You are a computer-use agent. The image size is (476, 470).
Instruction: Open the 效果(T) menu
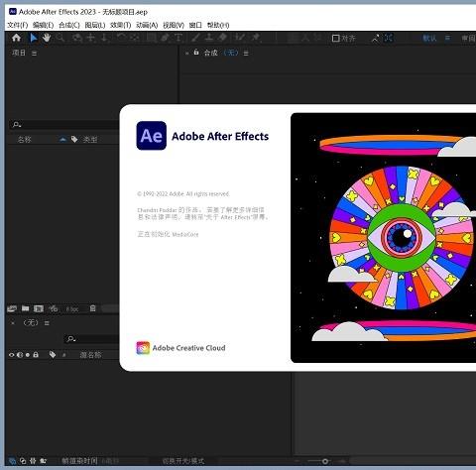[121, 25]
